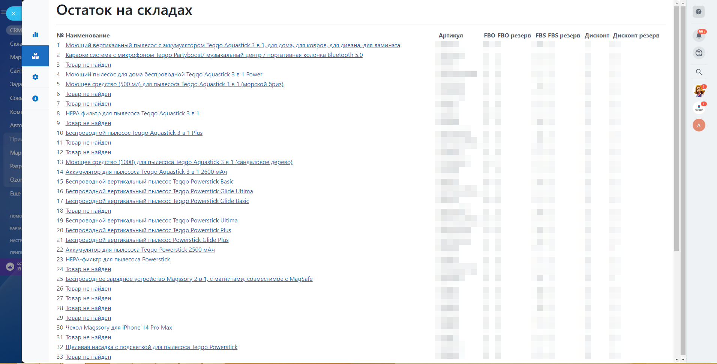717x364 pixels.
Task: Open 'Чехол Magssory для iPhone 14 Pro Max'
Action: pyautogui.click(x=119, y=328)
